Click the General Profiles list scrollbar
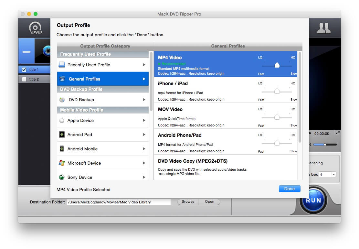This screenshot has width=359, height=249. [x=300, y=97]
